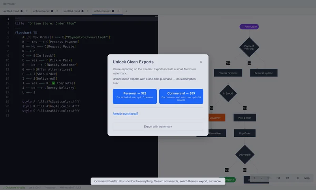Select the Request Update node
The width and height of the screenshot is (316, 190).
263,73
